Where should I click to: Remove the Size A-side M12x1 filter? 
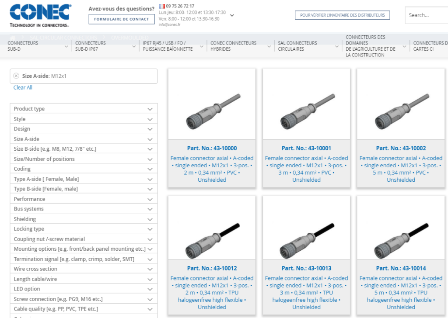[16, 76]
